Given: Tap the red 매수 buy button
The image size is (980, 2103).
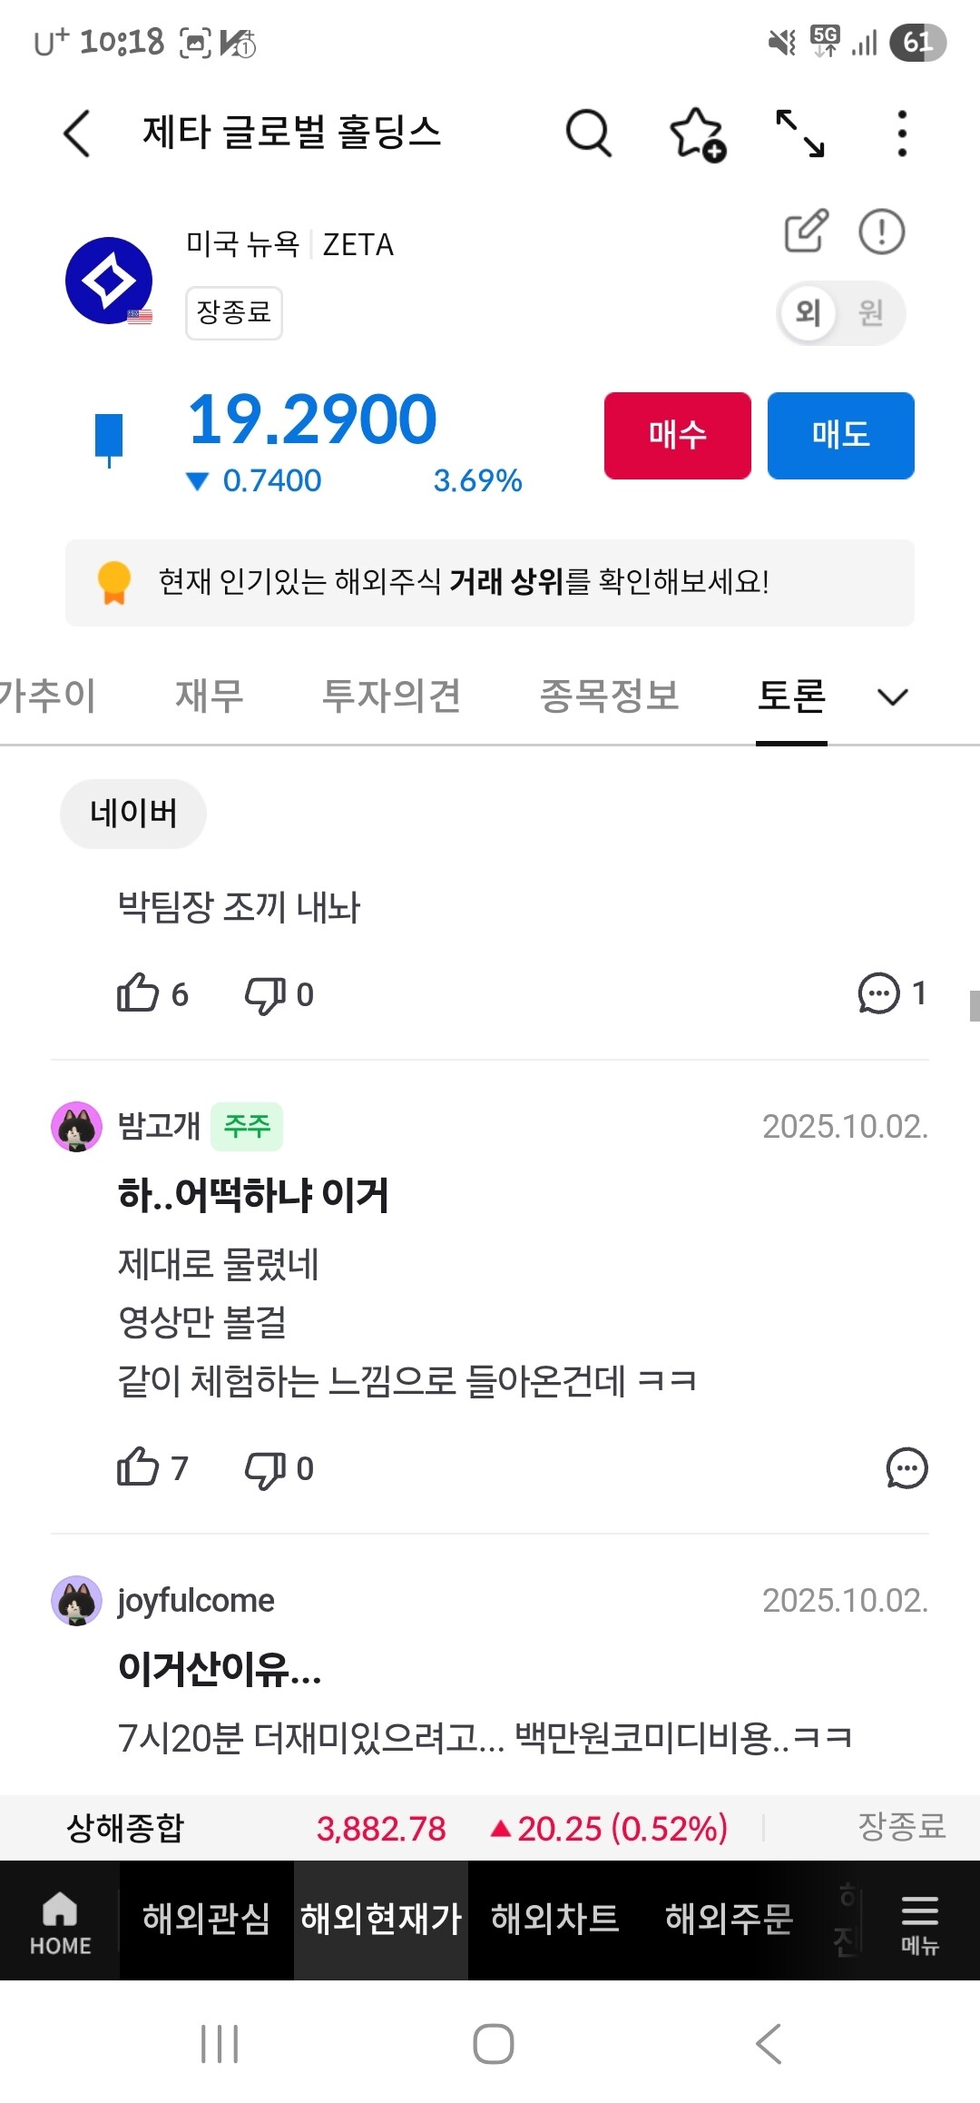Looking at the screenshot, I should 678,435.
